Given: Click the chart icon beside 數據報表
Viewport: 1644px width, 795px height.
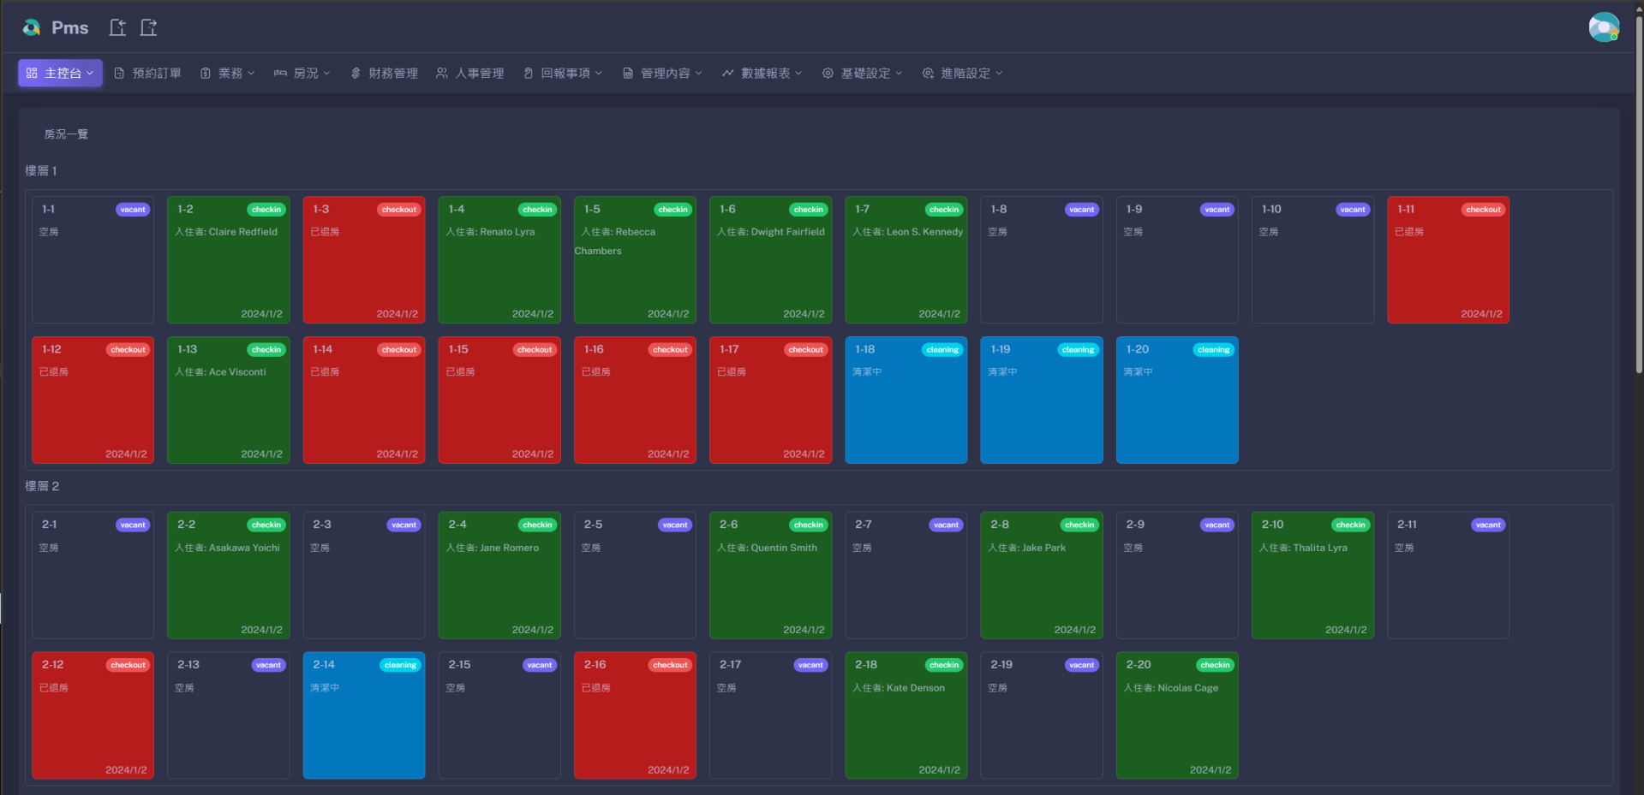Looking at the screenshot, I should pyautogui.click(x=727, y=74).
